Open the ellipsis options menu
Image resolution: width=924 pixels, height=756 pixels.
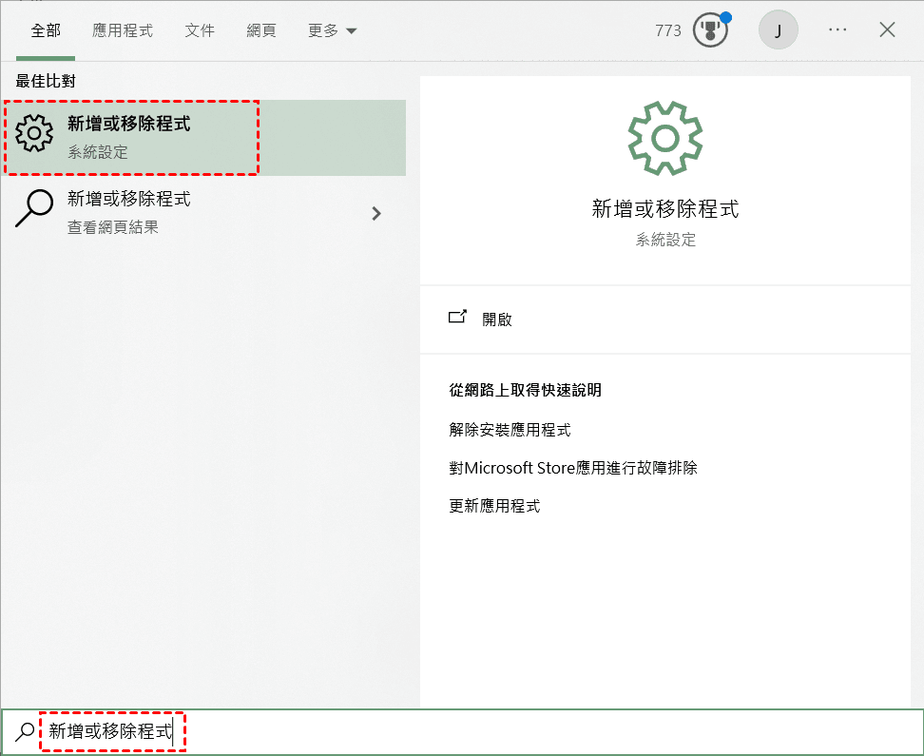(x=837, y=29)
